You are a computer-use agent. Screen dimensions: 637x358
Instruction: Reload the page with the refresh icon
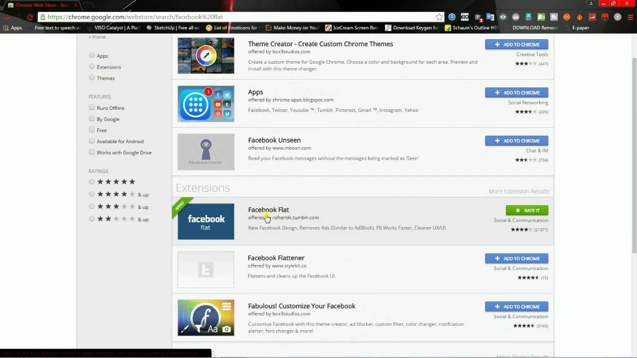coord(30,16)
